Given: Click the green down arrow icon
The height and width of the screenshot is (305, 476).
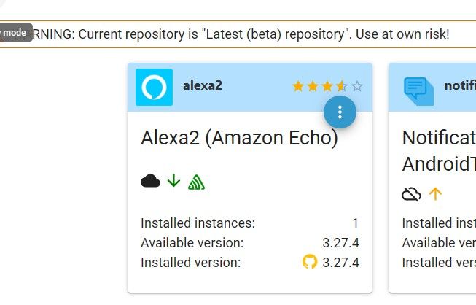Looking at the screenshot, I should tap(173, 180).
